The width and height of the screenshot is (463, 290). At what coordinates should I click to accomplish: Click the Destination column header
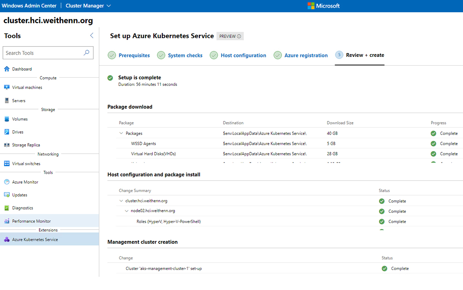coord(233,123)
